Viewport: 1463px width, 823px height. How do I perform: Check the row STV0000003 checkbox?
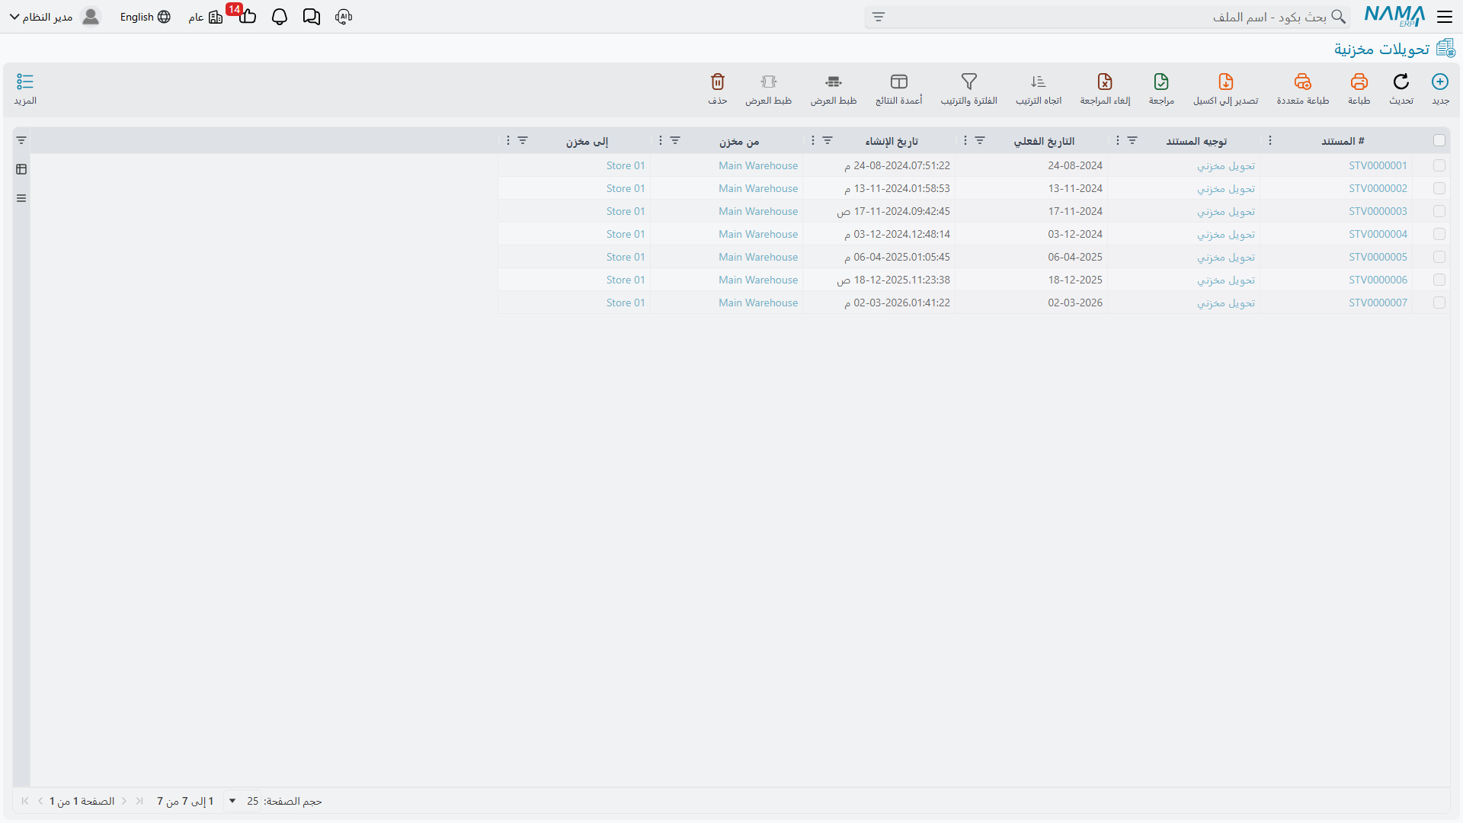coord(1439,211)
